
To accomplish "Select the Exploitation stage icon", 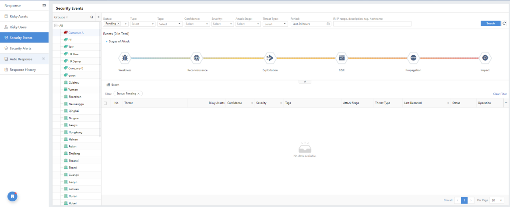I will click(270, 58).
